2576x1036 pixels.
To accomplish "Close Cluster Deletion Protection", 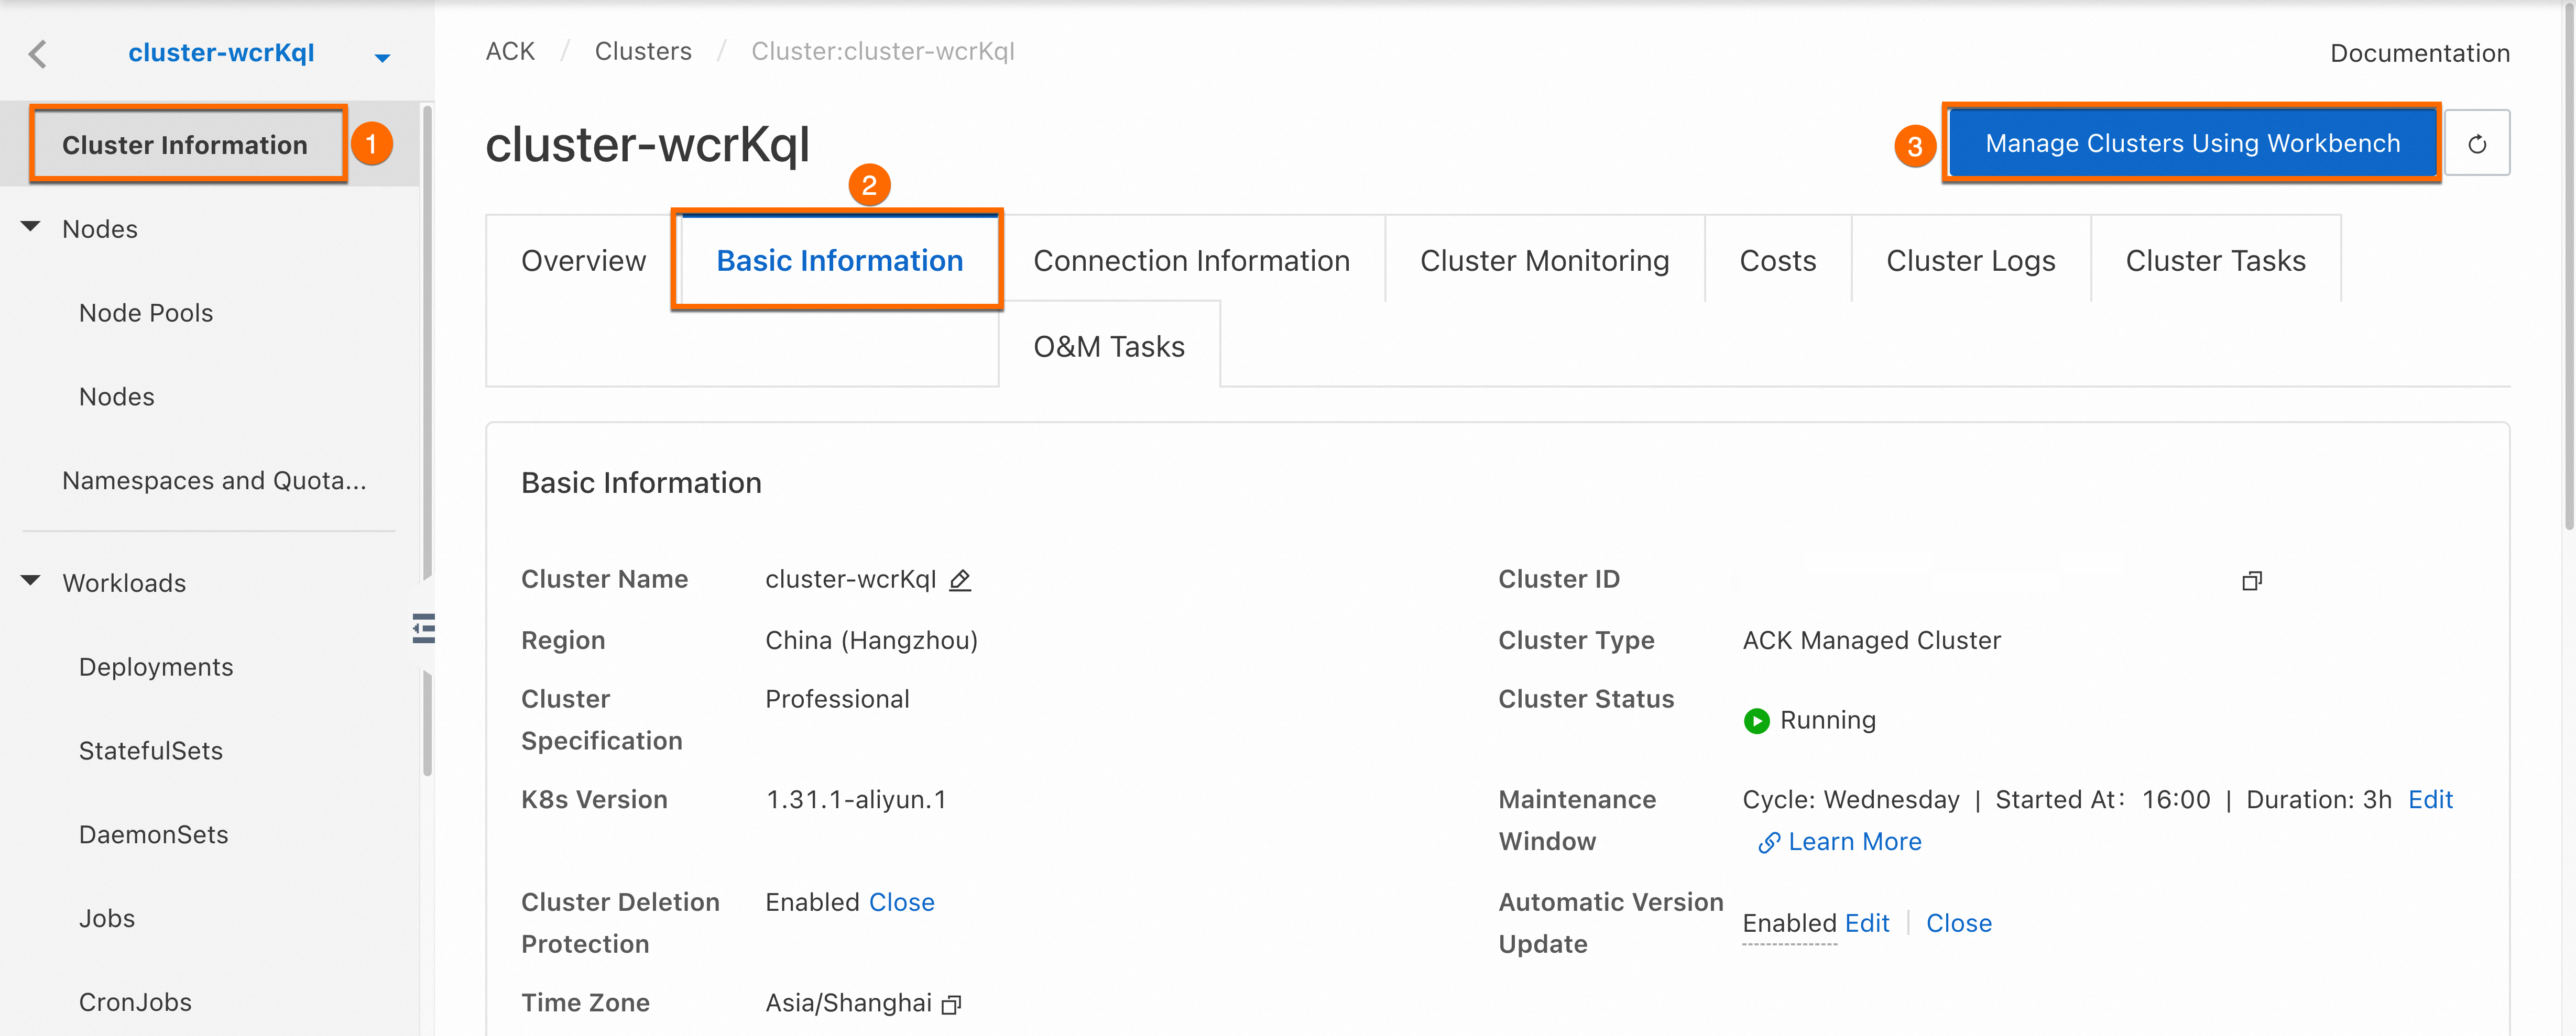I will (x=902, y=903).
